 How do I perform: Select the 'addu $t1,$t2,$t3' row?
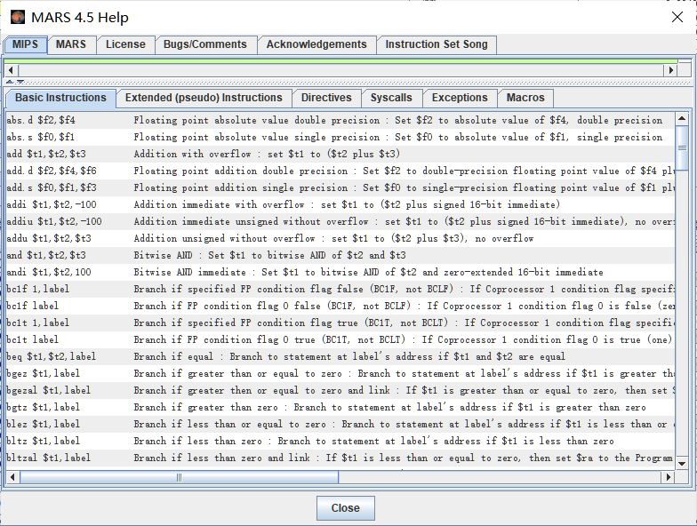coord(340,238)
